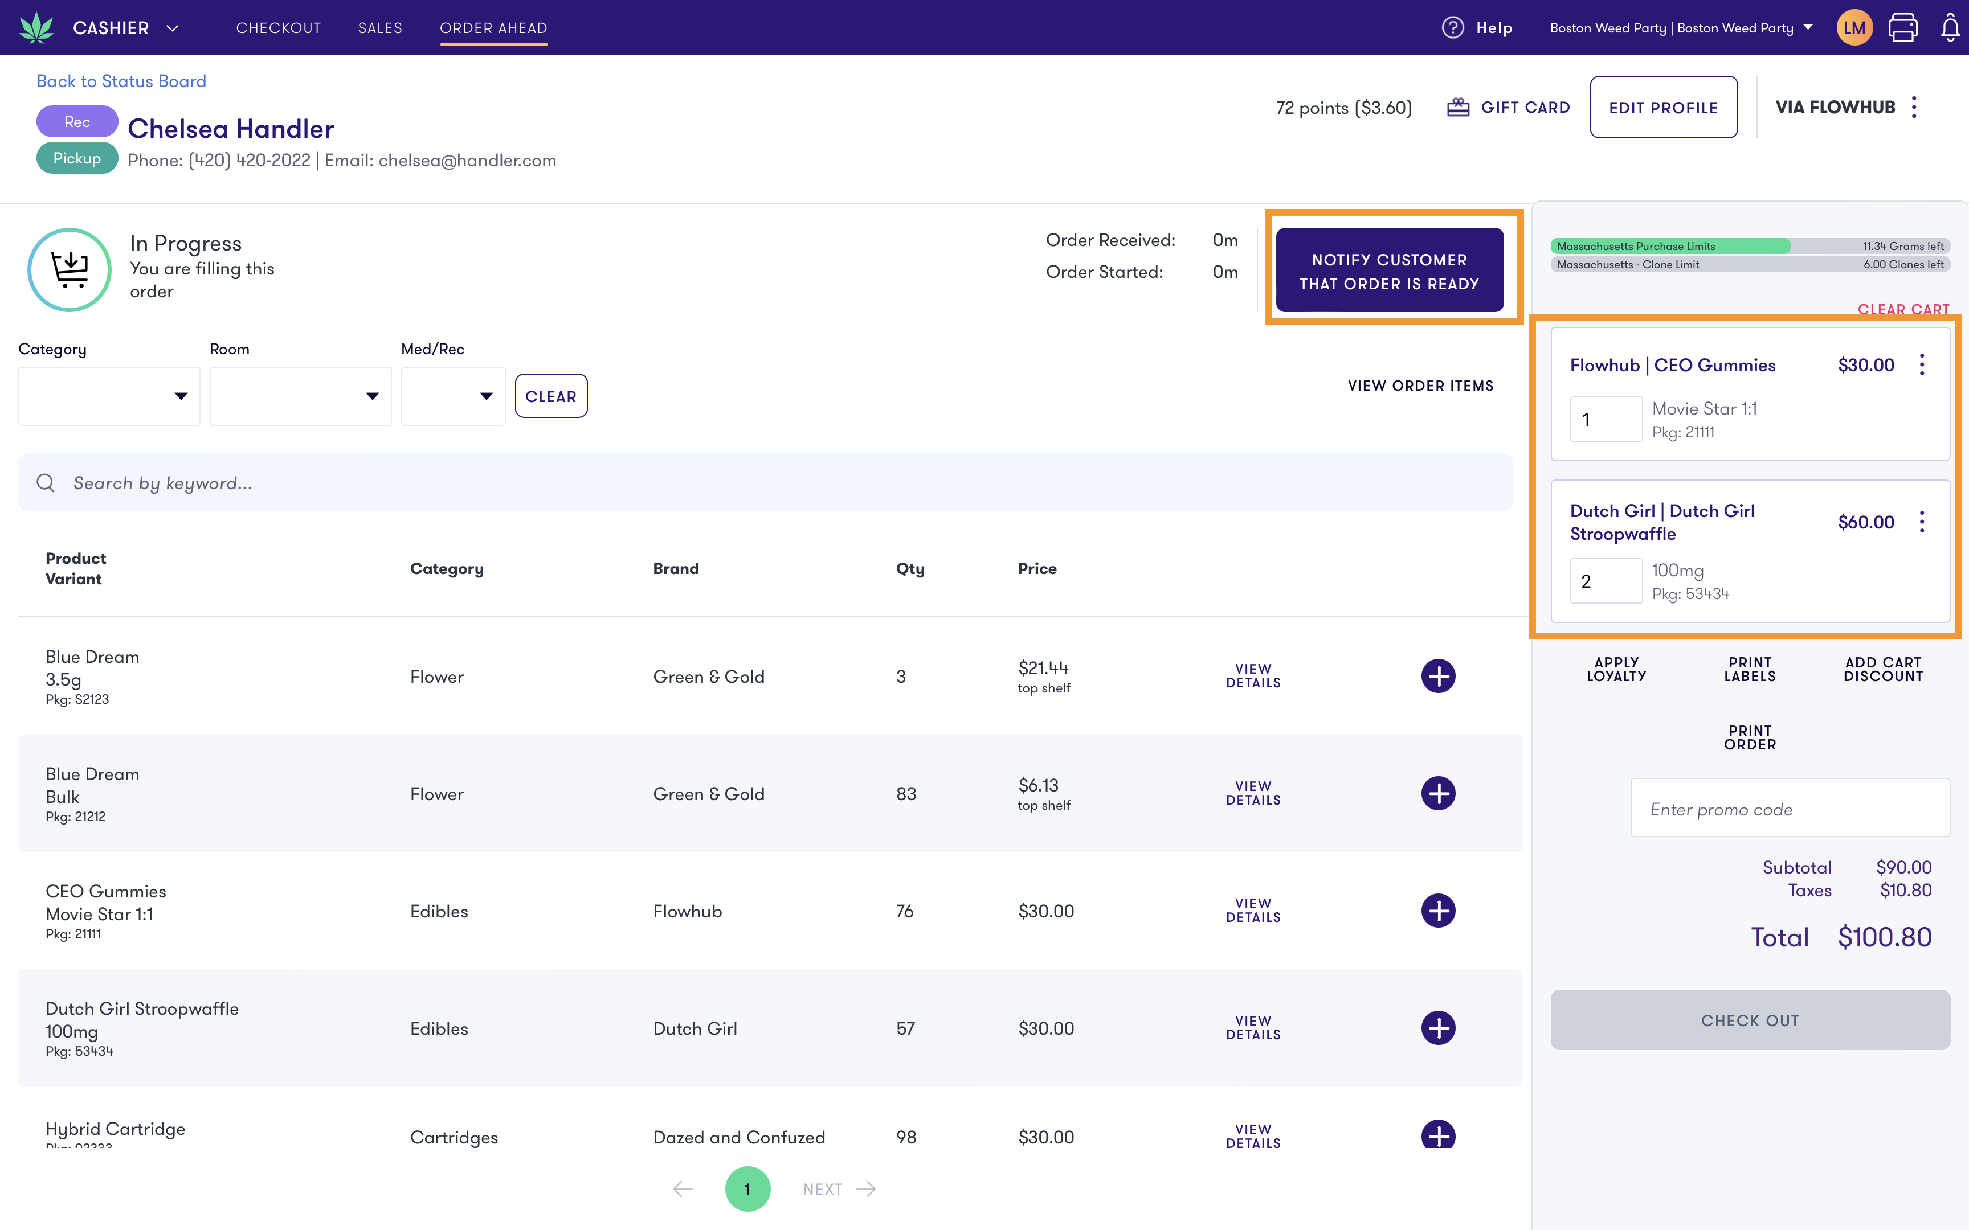
Task: Go to the previous page arrow
Action: pos(683,1188)
